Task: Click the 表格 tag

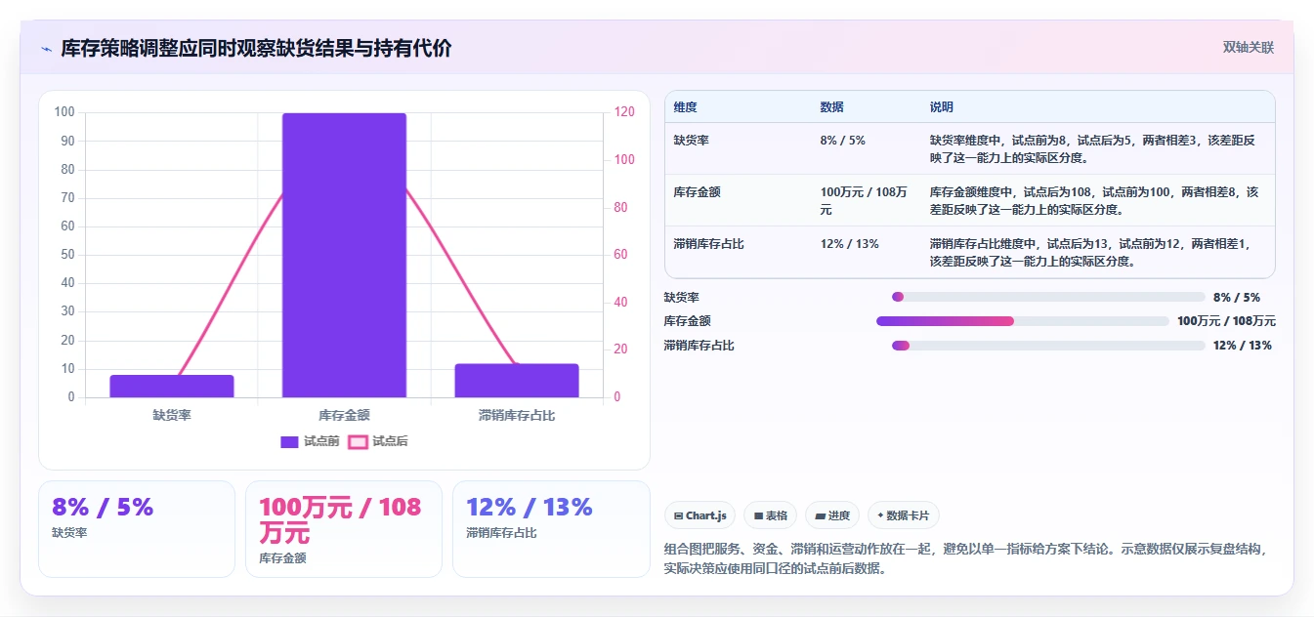Action: [770, 515]
